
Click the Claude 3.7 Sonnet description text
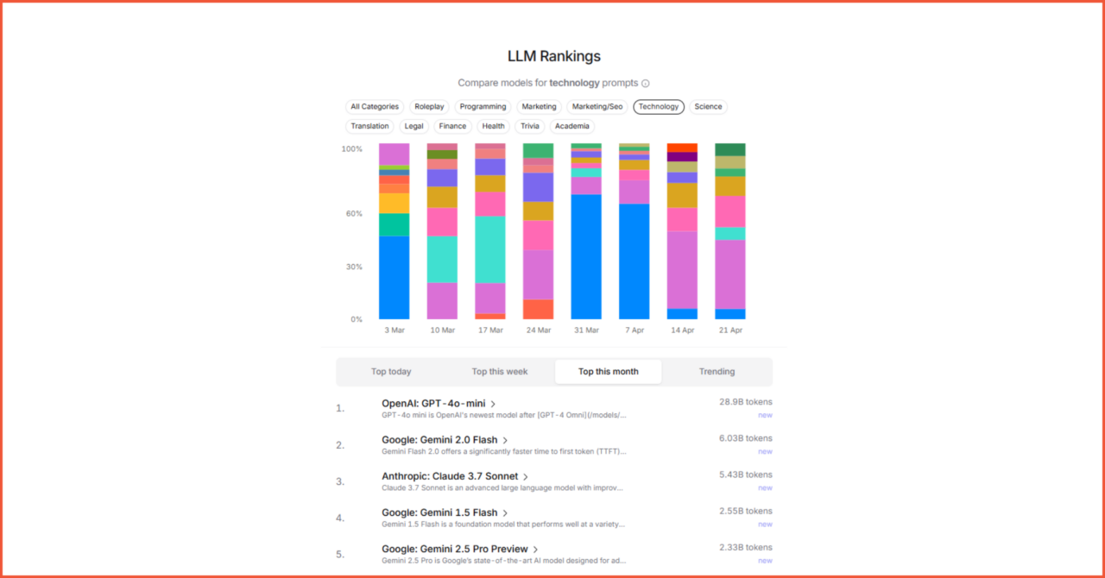[503, 487]
